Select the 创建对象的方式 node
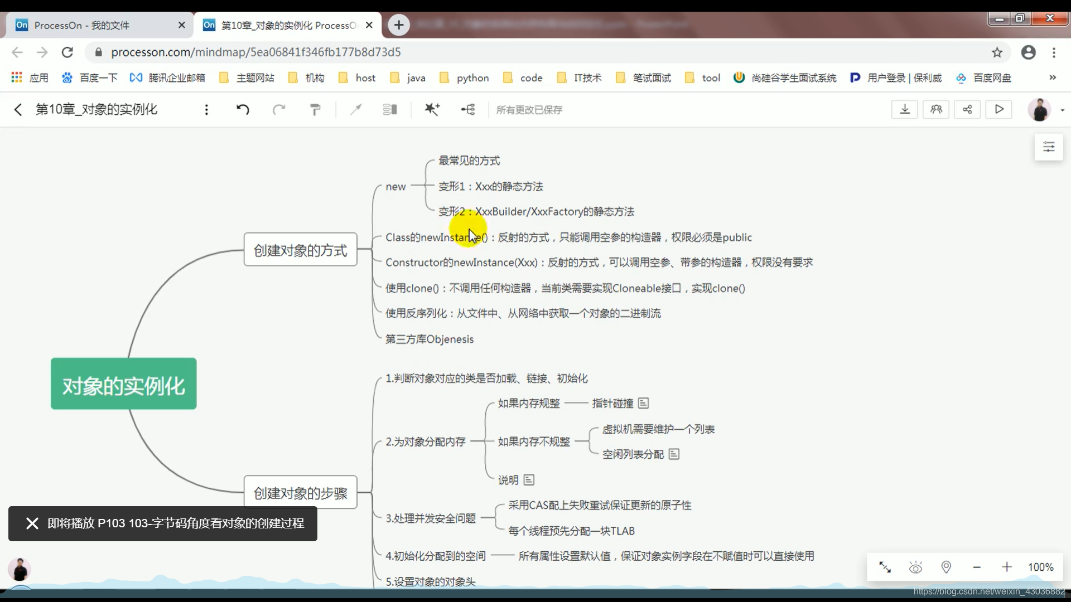Screen dimensions: 1071x602 pos(300,250)
